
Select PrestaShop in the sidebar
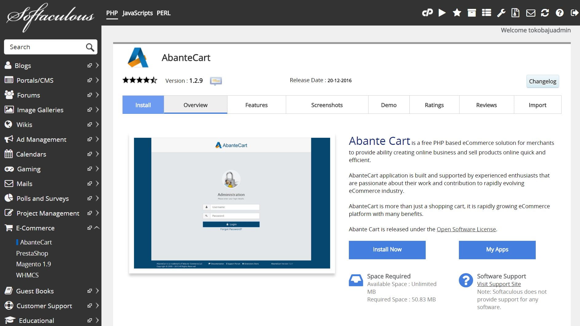pyautogui.click(x=32, y=253)
